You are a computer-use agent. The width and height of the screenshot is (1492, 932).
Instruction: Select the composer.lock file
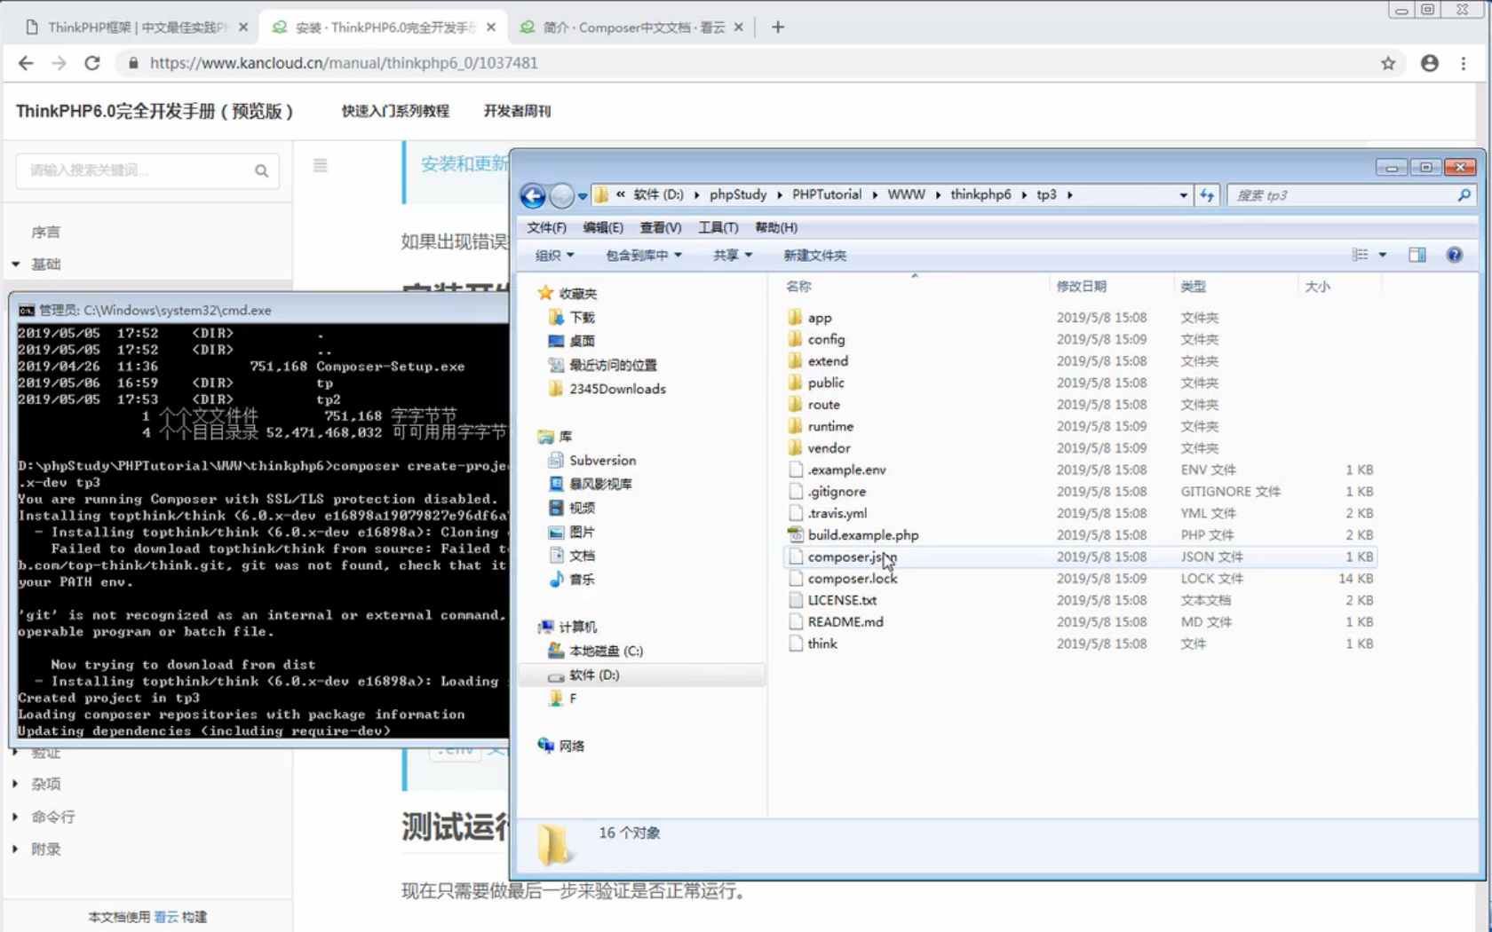pos(853,579)
